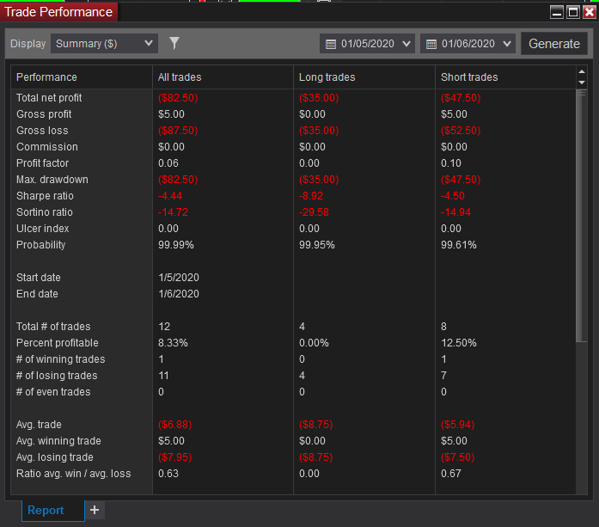Select All trades losing count 11
The width and height of the screenshot is (599, 527).
pyautogui.click(x=163, y=376)
